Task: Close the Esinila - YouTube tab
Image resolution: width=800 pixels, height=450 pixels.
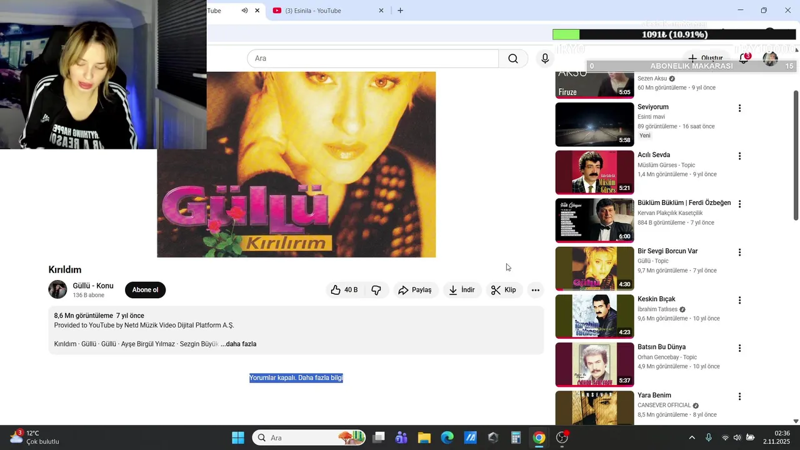Action: click(x=382, y=11)
